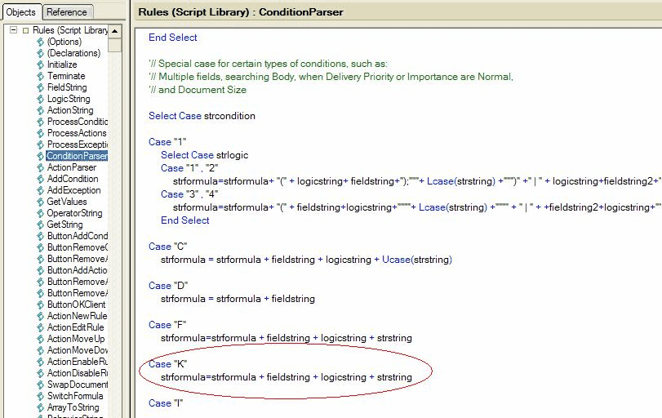Open the (Declarations) section

tap(74, 53)
